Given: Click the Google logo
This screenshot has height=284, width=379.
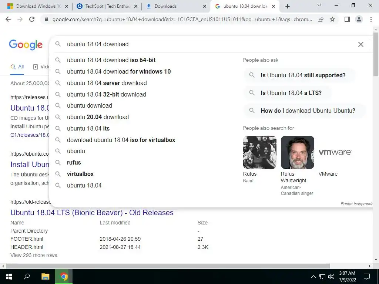Looking at the screenshot, I should tap(26, 45).
